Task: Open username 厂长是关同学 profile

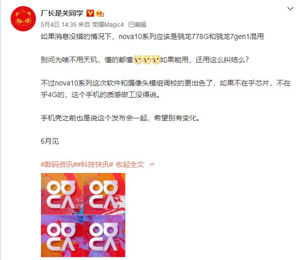Action: tap(62, 13)
